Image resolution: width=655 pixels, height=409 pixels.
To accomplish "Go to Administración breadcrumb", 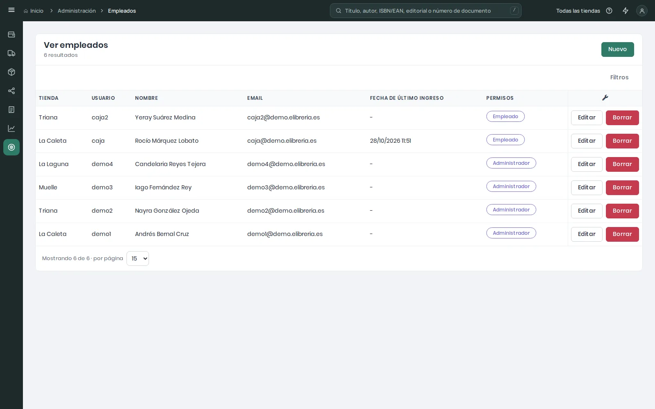I will coord(77,11).
